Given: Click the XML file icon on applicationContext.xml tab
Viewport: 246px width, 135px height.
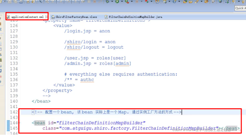Looking at the screenshot, I should coord(9,17).
